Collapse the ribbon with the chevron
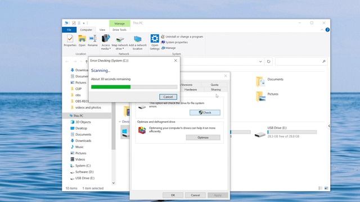This screenshot has width=360, height=202. [x=322, y=30]
